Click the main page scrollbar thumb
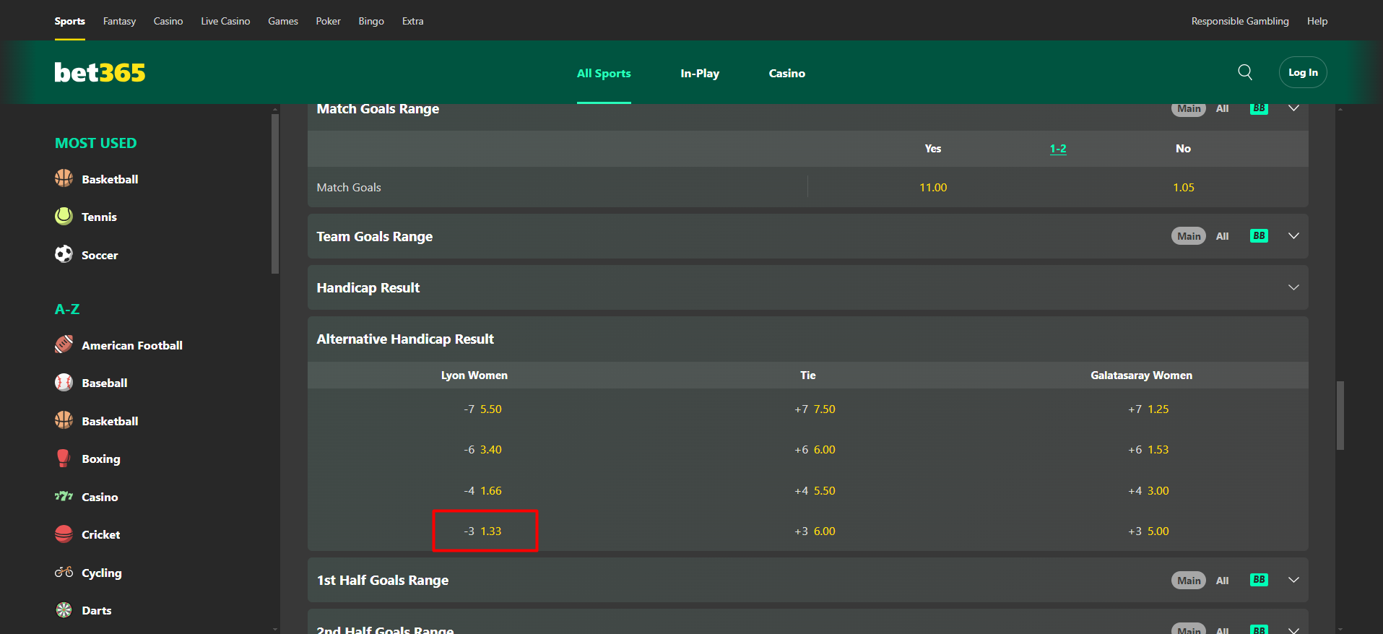 (x=1340, y=415)
